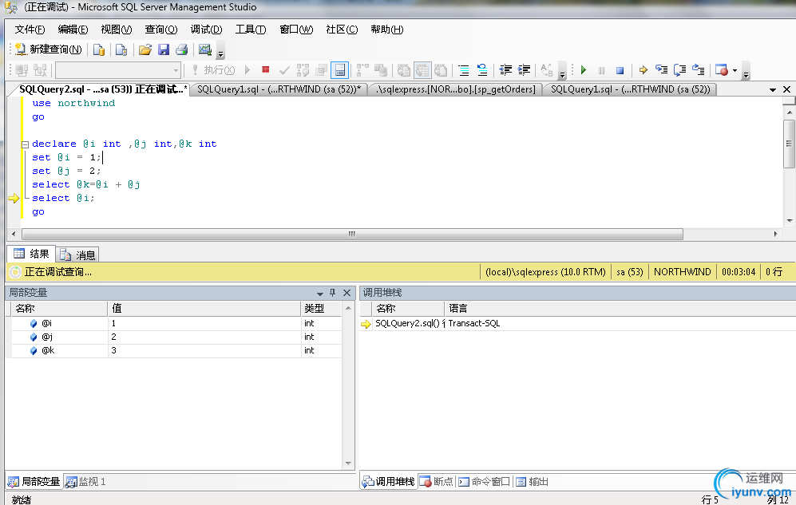Open the Community (社区) menu
The height and width of the screenshot is (505, 796).
tap(342, 30)
